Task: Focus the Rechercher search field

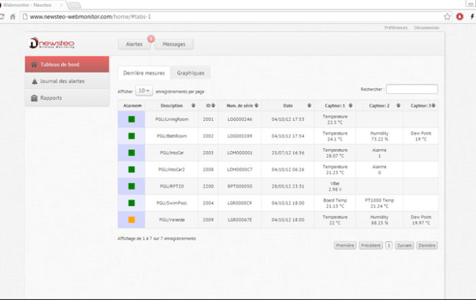Action: click(411, 89)
